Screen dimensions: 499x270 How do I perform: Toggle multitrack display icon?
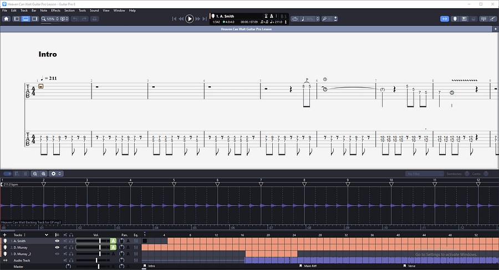pos(57,235)
